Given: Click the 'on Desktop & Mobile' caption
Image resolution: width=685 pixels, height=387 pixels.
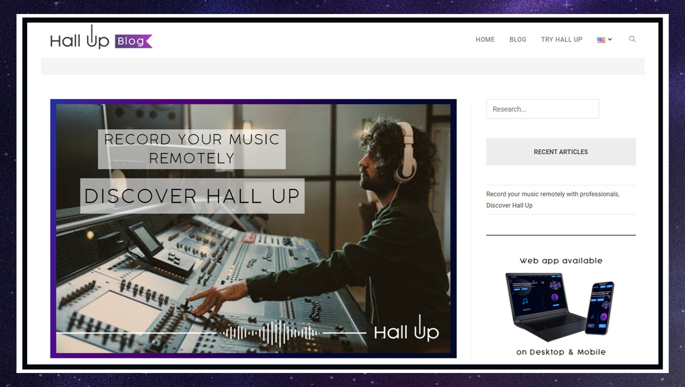Looking at the screenshot, I should click(561, 352).
